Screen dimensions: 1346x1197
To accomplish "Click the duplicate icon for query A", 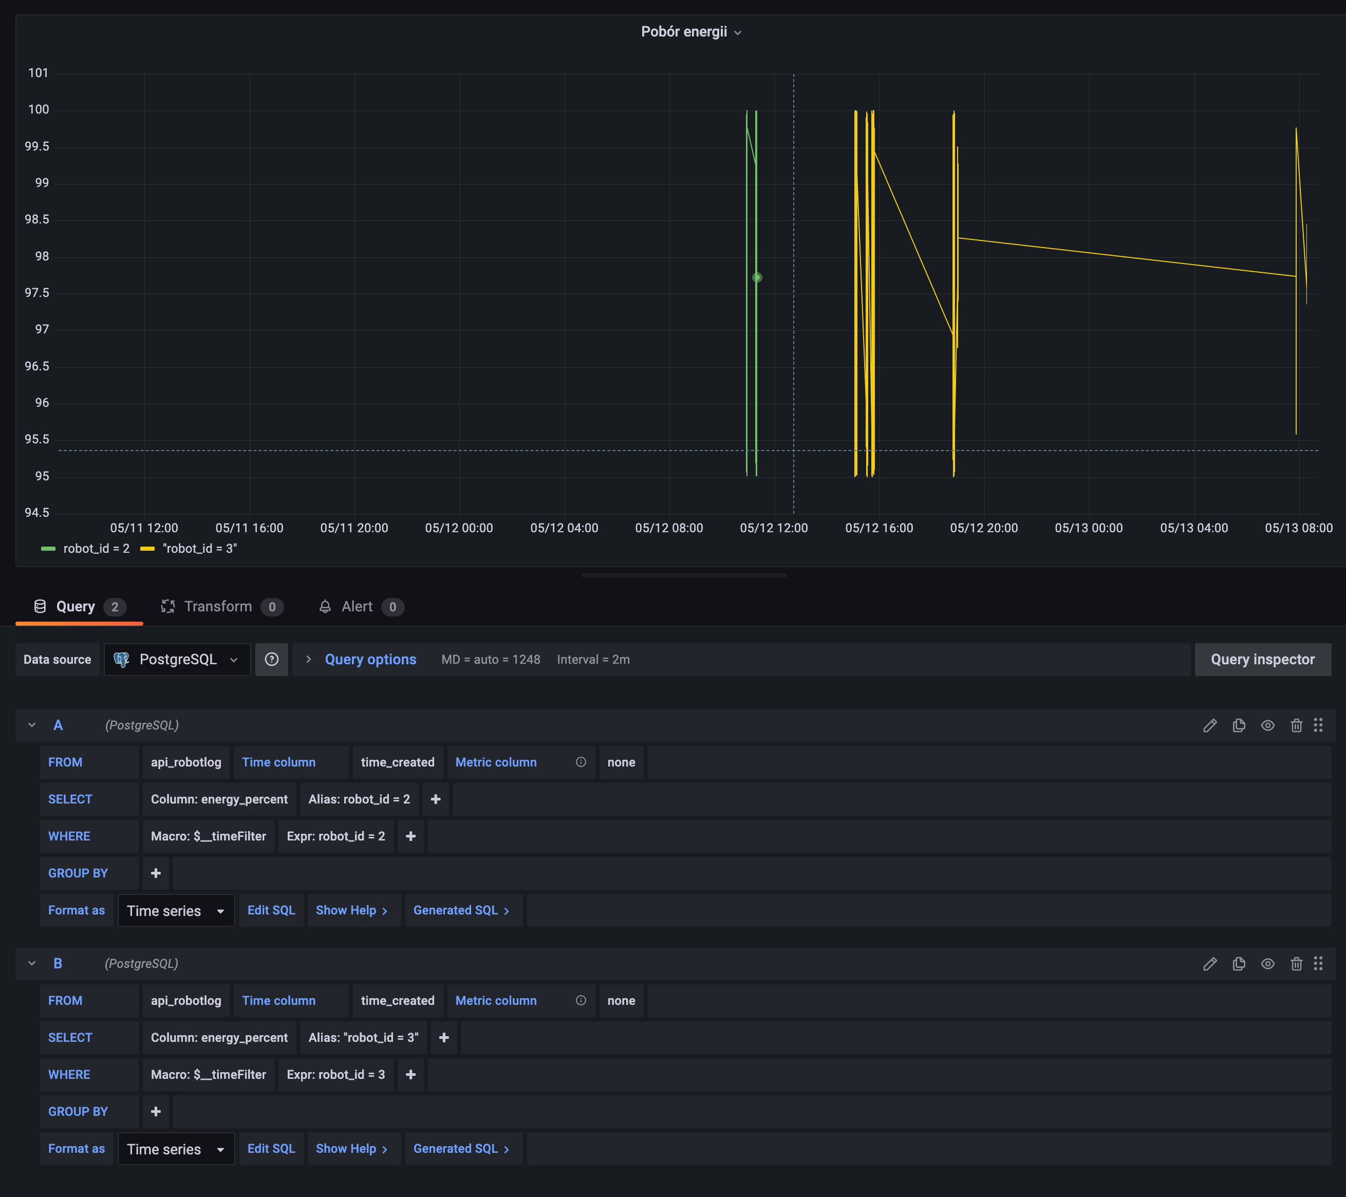I will [x=1239, y=724].
